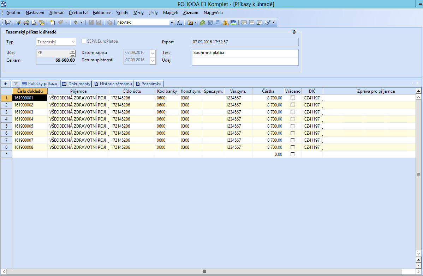
Task: Check Vráceno for document 161900004
Action: tap(293, 119)
